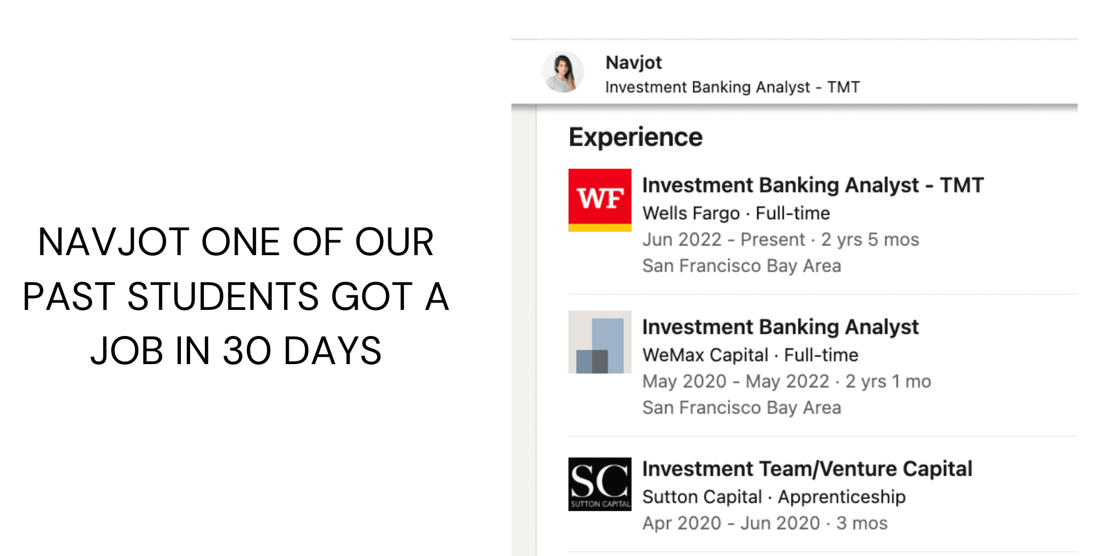
Task: Select Apr 2020 - Jun 2020 date range
Action: point(731,523)
